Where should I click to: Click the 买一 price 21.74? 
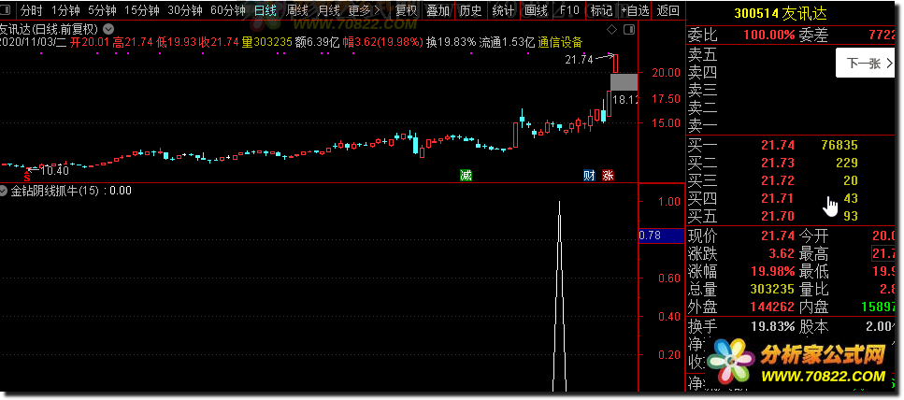click(777, 145)
